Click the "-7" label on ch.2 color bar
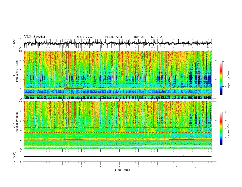Image resolution: width=242 pixels, height=187 pixels. point(225,145)
